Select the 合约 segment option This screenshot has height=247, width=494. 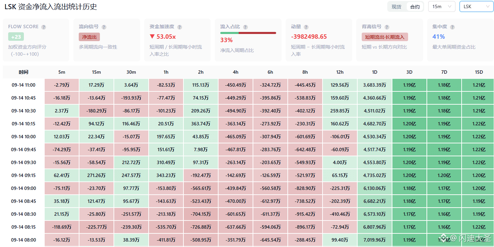coord(415,7)
